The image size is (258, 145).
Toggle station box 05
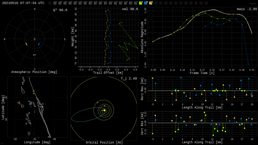(x=75, y=3)
